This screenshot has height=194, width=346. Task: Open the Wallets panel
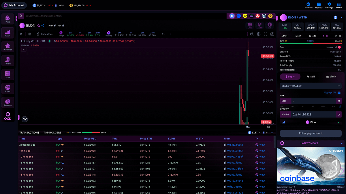[x=319, y=5]
